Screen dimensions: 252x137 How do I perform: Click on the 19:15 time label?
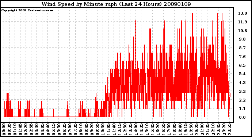coord(186,129)
